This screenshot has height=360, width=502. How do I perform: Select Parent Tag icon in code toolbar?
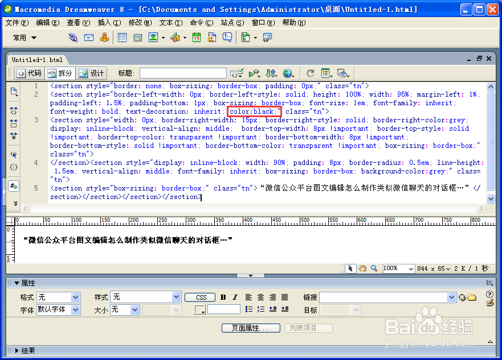pos(14,155)
